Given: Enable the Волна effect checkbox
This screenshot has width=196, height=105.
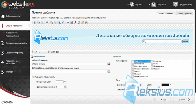Looking at the screenshot, I should 152,64.
